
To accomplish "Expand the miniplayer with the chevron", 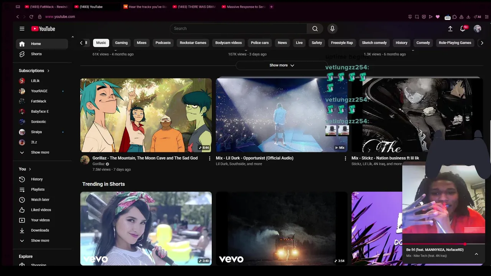I will 476,254.
